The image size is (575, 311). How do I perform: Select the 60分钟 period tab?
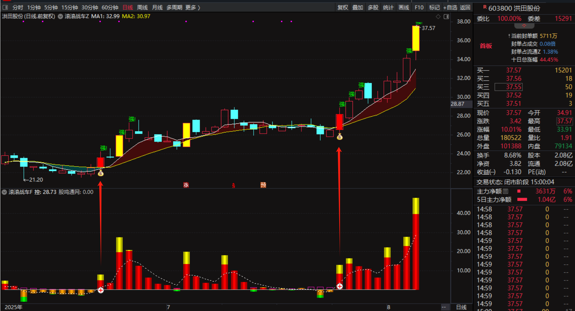pyautogui.click(x=110, y=7)
